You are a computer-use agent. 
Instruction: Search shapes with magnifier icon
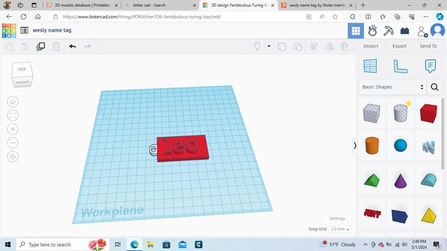tap(435, 87)
